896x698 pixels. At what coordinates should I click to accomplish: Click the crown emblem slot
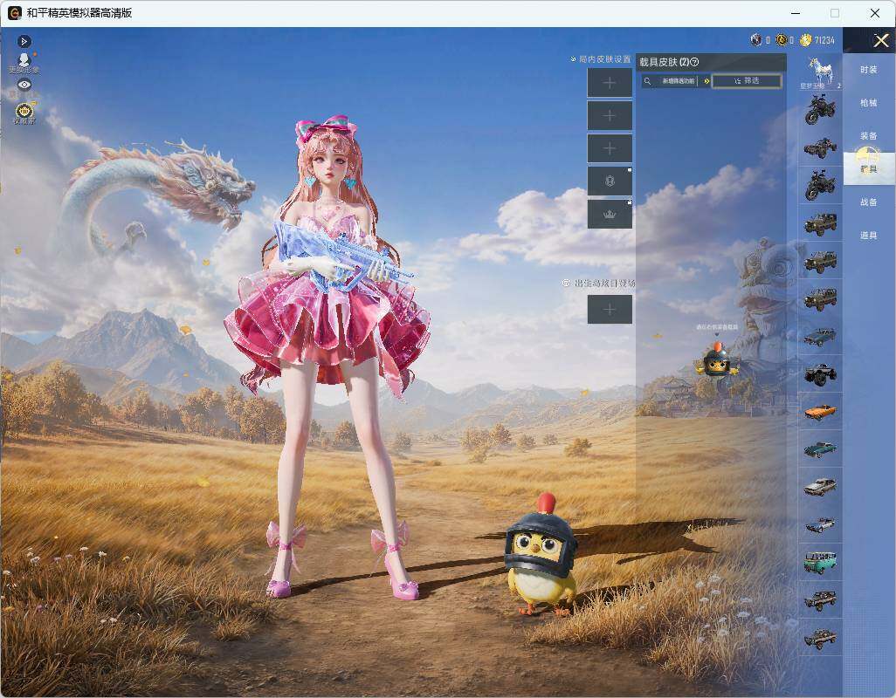point(610,214)
